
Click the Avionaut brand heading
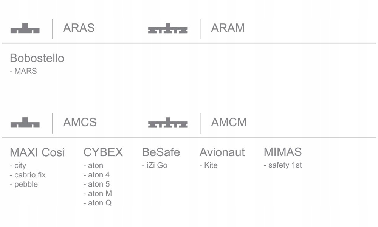click(222, 152)
